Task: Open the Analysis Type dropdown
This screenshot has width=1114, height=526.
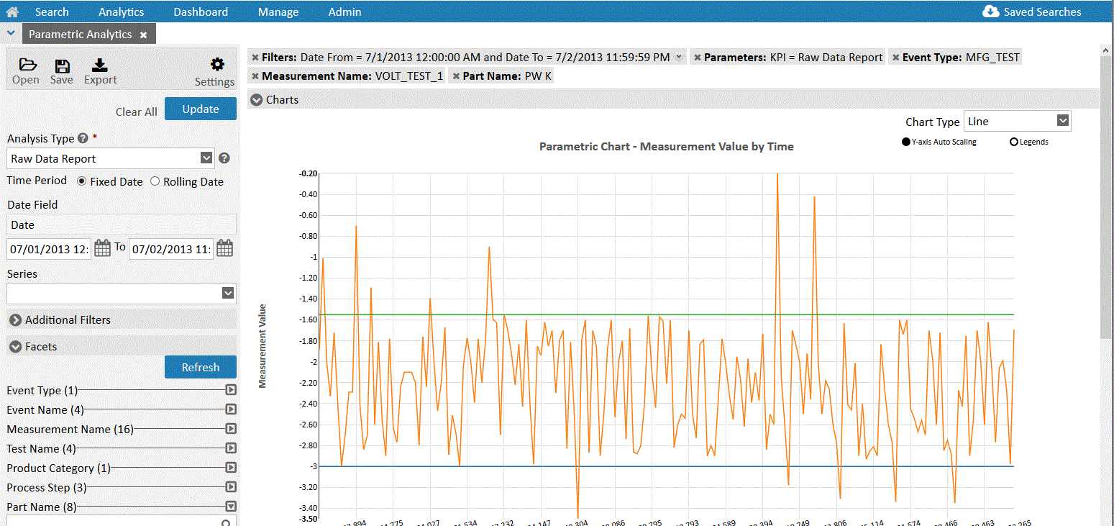Action: 206,158
